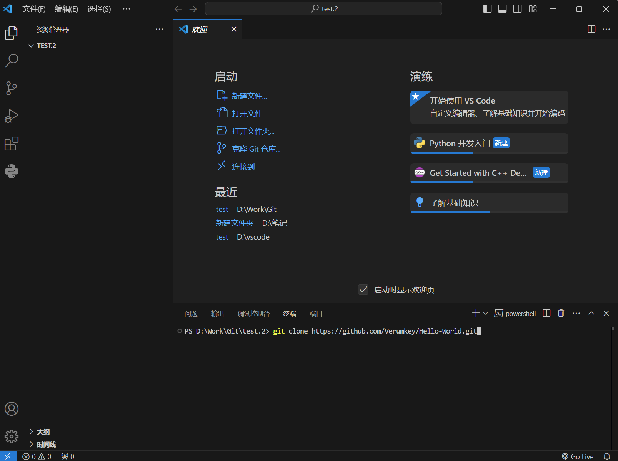Toggle the primary side bar layout icon

click(487, 9)
